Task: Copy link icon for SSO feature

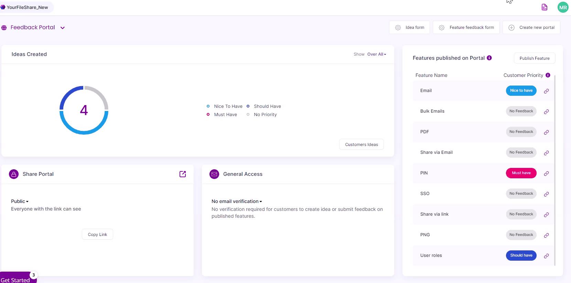Action: click(x=546, y=194)
